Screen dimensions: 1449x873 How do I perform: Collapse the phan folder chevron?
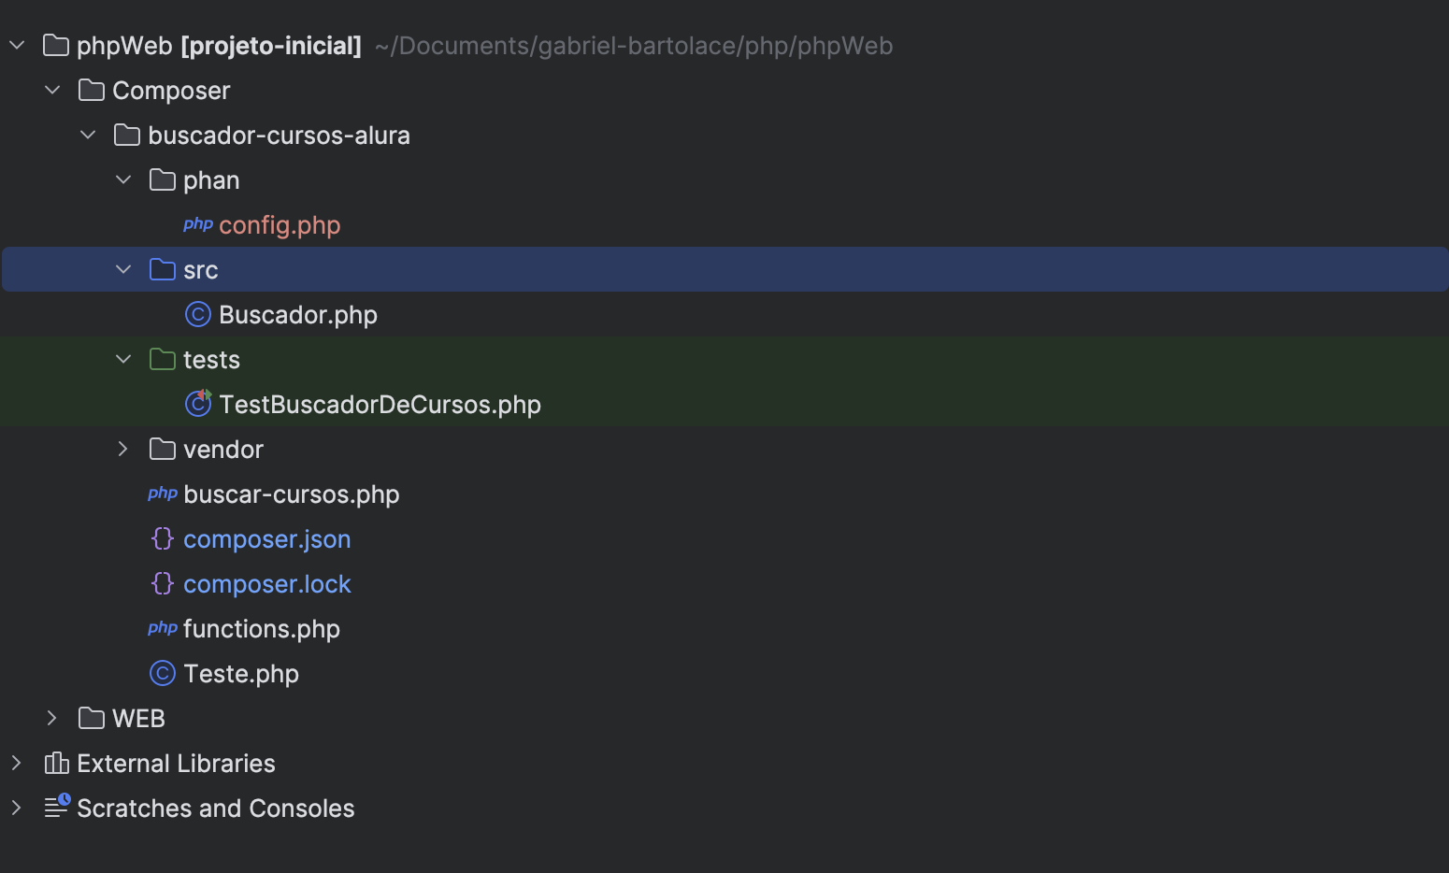point(123,179)
